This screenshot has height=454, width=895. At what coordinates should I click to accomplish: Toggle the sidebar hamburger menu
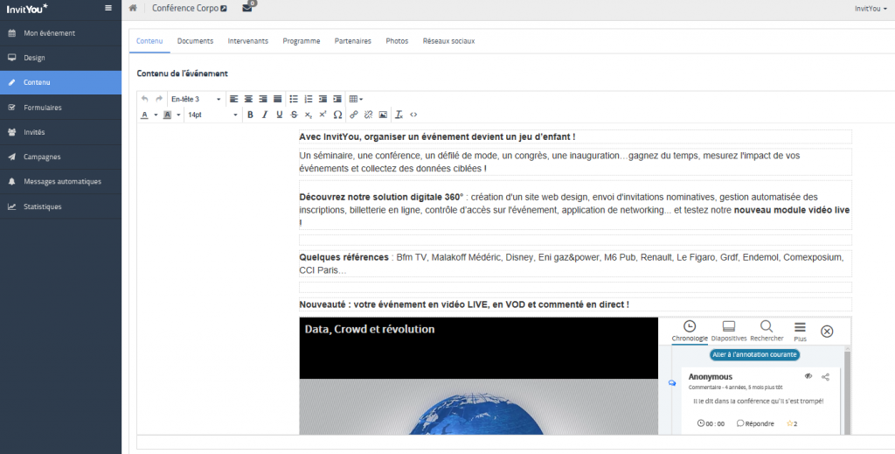coord(108,8)
